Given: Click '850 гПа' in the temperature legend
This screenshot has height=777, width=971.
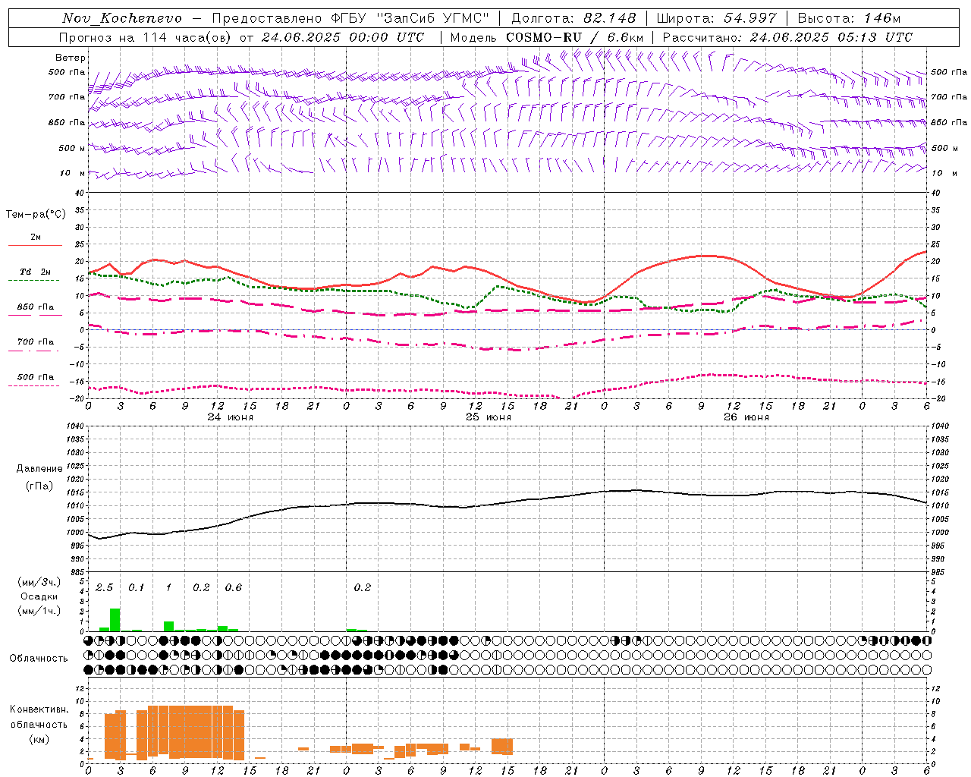Looking at the screenshot, I should click(x=36, y=307).
